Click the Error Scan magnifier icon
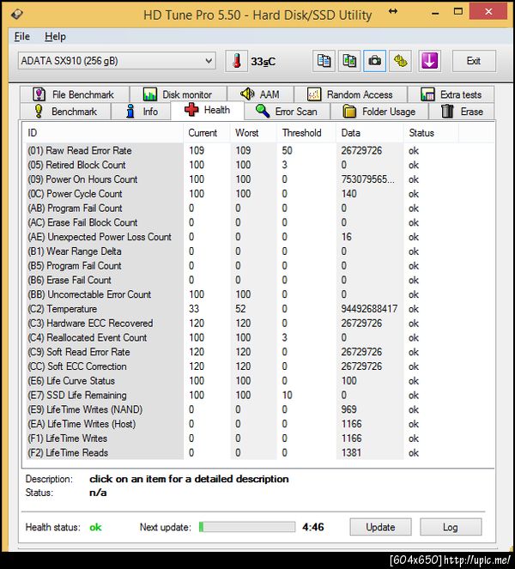515x569 pixels. point(263,111)
